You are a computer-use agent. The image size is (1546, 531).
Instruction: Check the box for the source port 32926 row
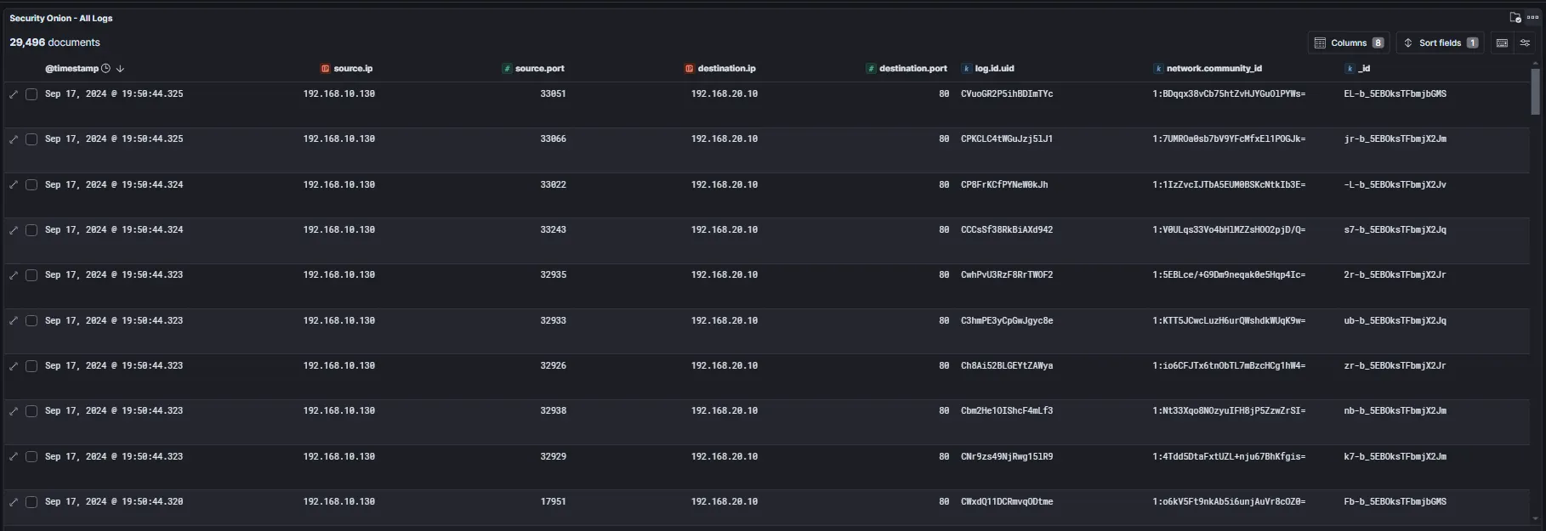click(31, 366)
